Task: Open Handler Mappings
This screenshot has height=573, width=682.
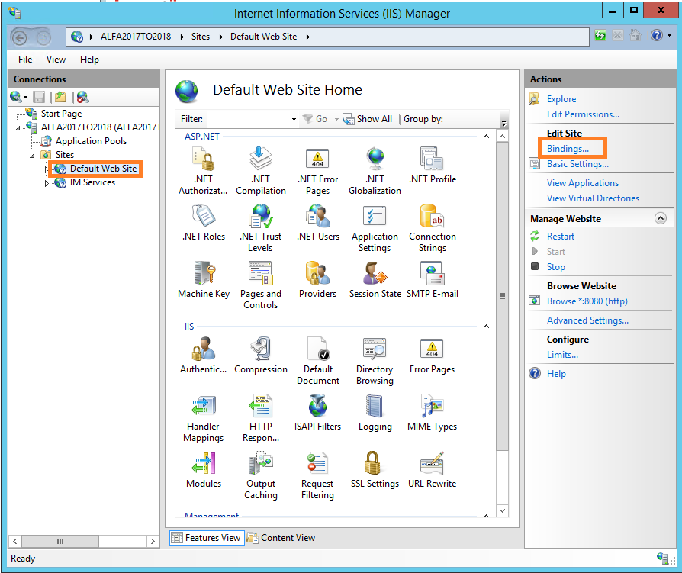Action: (204, 416)
